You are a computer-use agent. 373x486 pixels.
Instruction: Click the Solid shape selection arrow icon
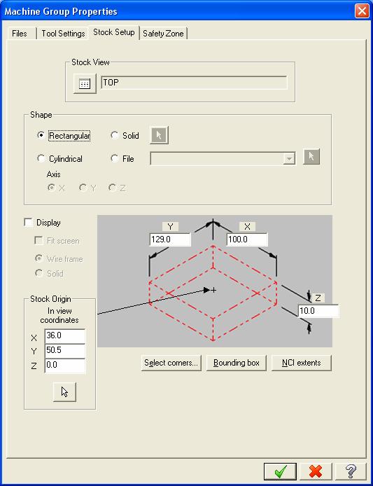[159, 135]
